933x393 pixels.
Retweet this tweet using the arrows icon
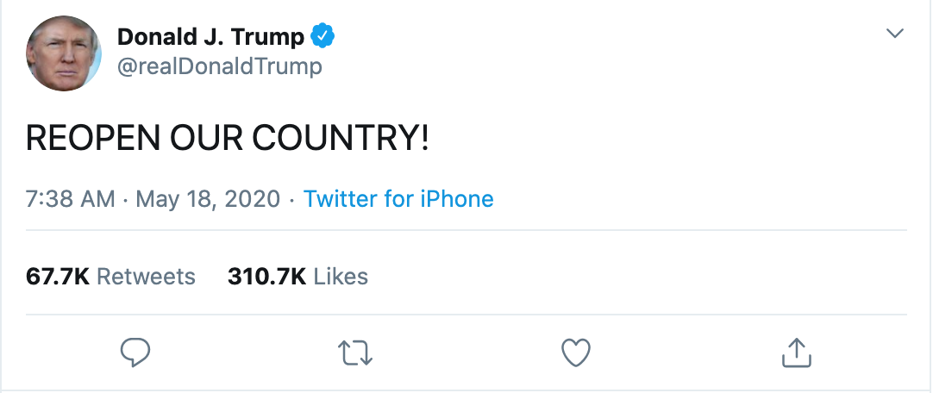[x=354, y=352]
